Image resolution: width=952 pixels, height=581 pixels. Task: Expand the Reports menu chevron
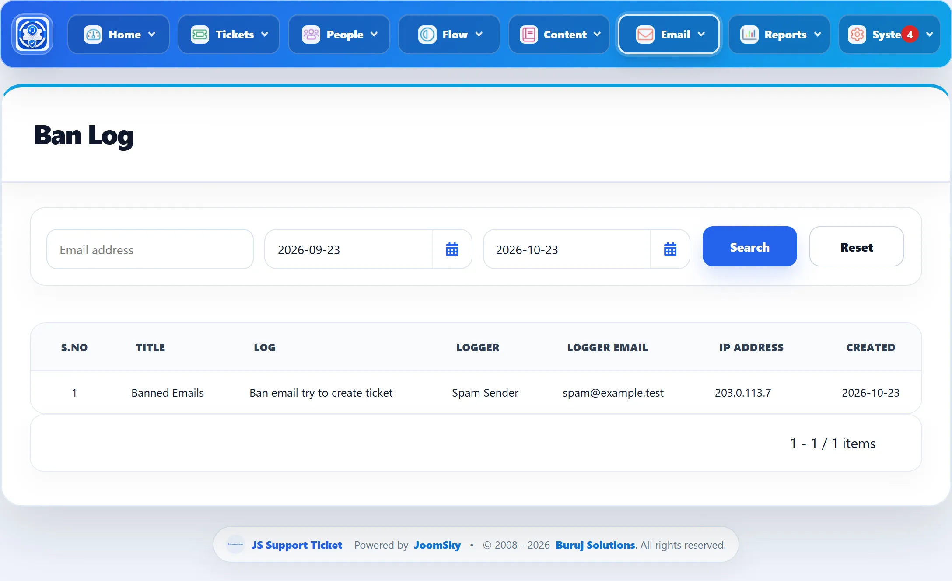pos(818,34)
